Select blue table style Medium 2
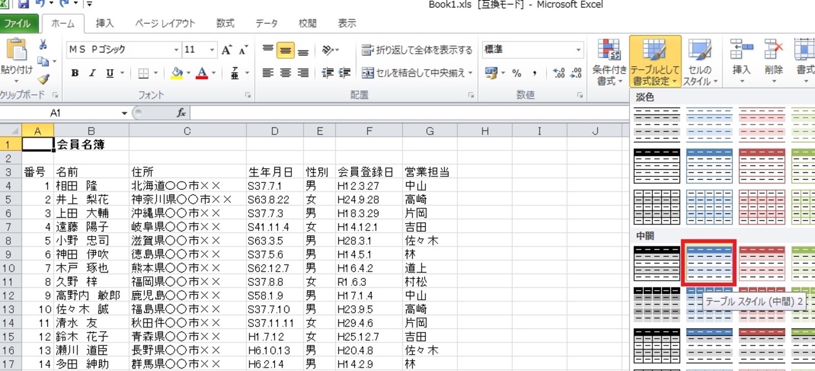The width and height of the screenshot is (815, 371). [x=709, y=263]
